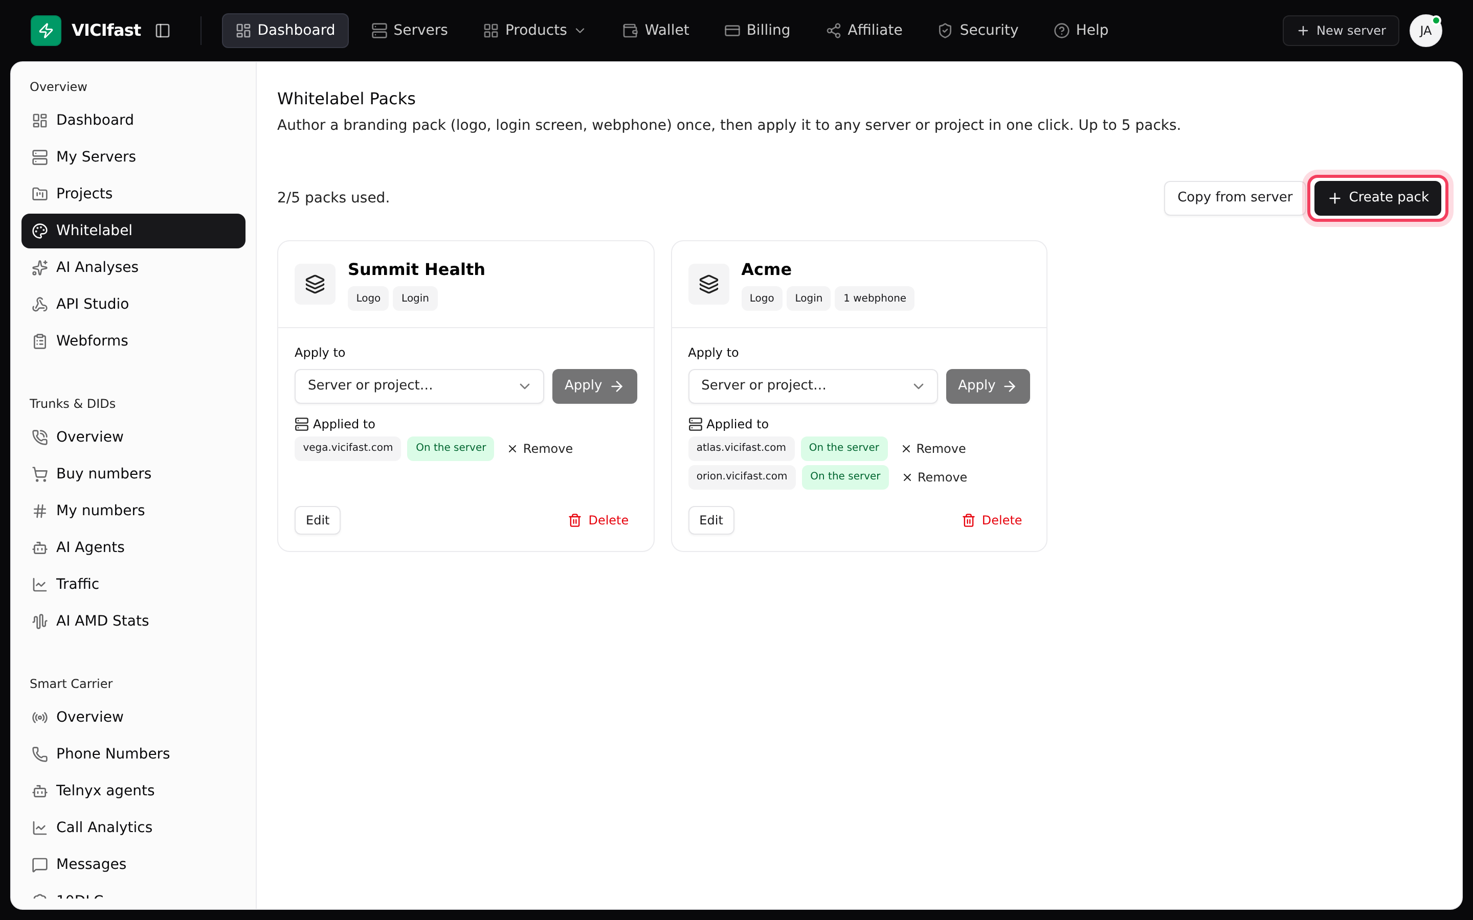Open Whitelabel in the sidebar
The height and width of the screenshot is (920, 1473).
point(133,231)
